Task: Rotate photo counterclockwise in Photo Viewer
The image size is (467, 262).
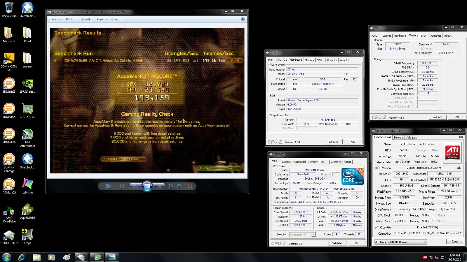Action: coord(171,186)
